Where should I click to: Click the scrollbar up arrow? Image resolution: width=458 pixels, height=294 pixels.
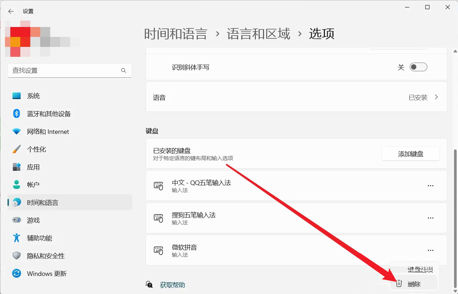pyautogui.click(x=455, y=51)
